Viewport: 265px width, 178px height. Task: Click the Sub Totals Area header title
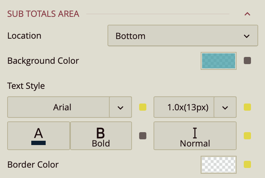click(x=43, y=14)
